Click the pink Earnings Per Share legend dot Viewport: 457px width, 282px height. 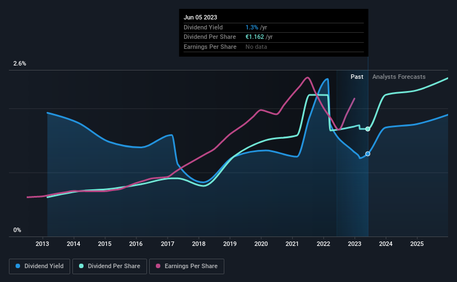tap(158, 266)
